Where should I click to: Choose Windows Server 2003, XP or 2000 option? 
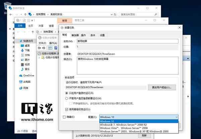139,131
